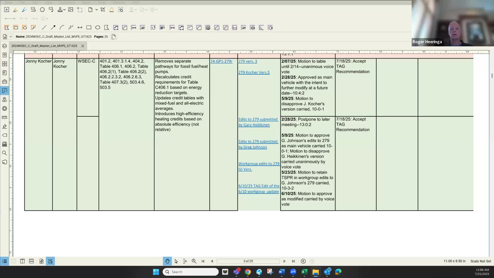This screenshot has height=278, width=494.
Task: Switch to split vertical view
Action: pos(22,261)
